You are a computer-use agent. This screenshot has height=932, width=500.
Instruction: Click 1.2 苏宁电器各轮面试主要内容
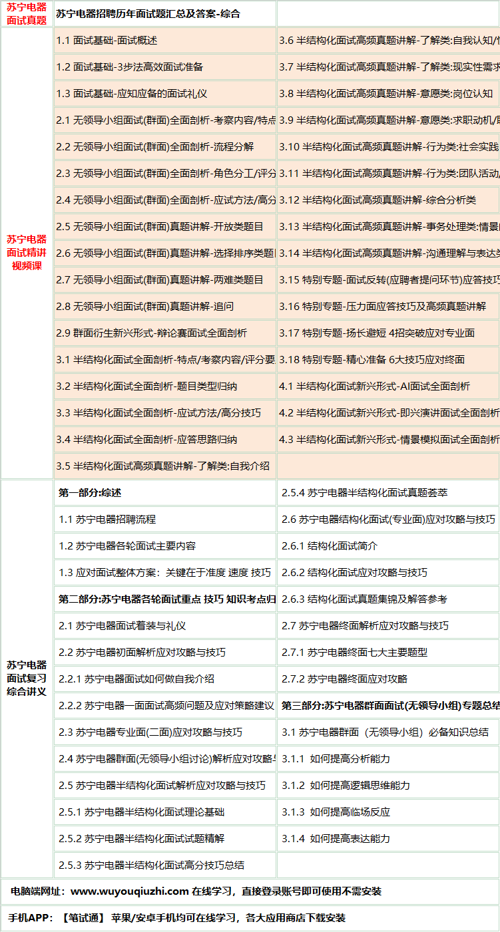coord(126,545)
